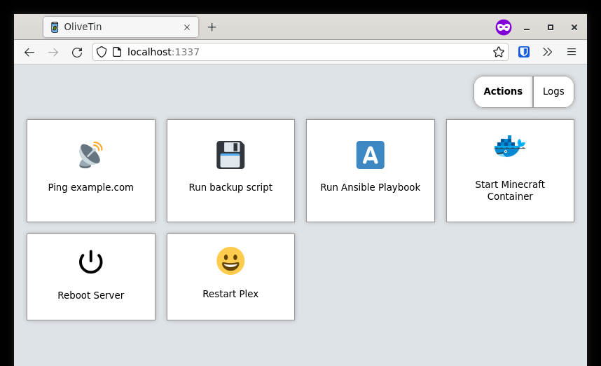
Task: Click the page info icon in address bar
Action: click(x=117, y=52)
